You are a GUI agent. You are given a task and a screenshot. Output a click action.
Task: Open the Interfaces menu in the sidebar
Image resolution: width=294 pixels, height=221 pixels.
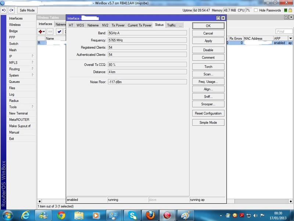tap(16, 18)
